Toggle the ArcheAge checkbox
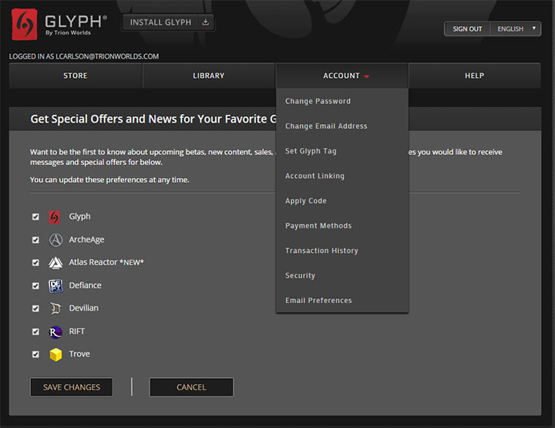 35,240
